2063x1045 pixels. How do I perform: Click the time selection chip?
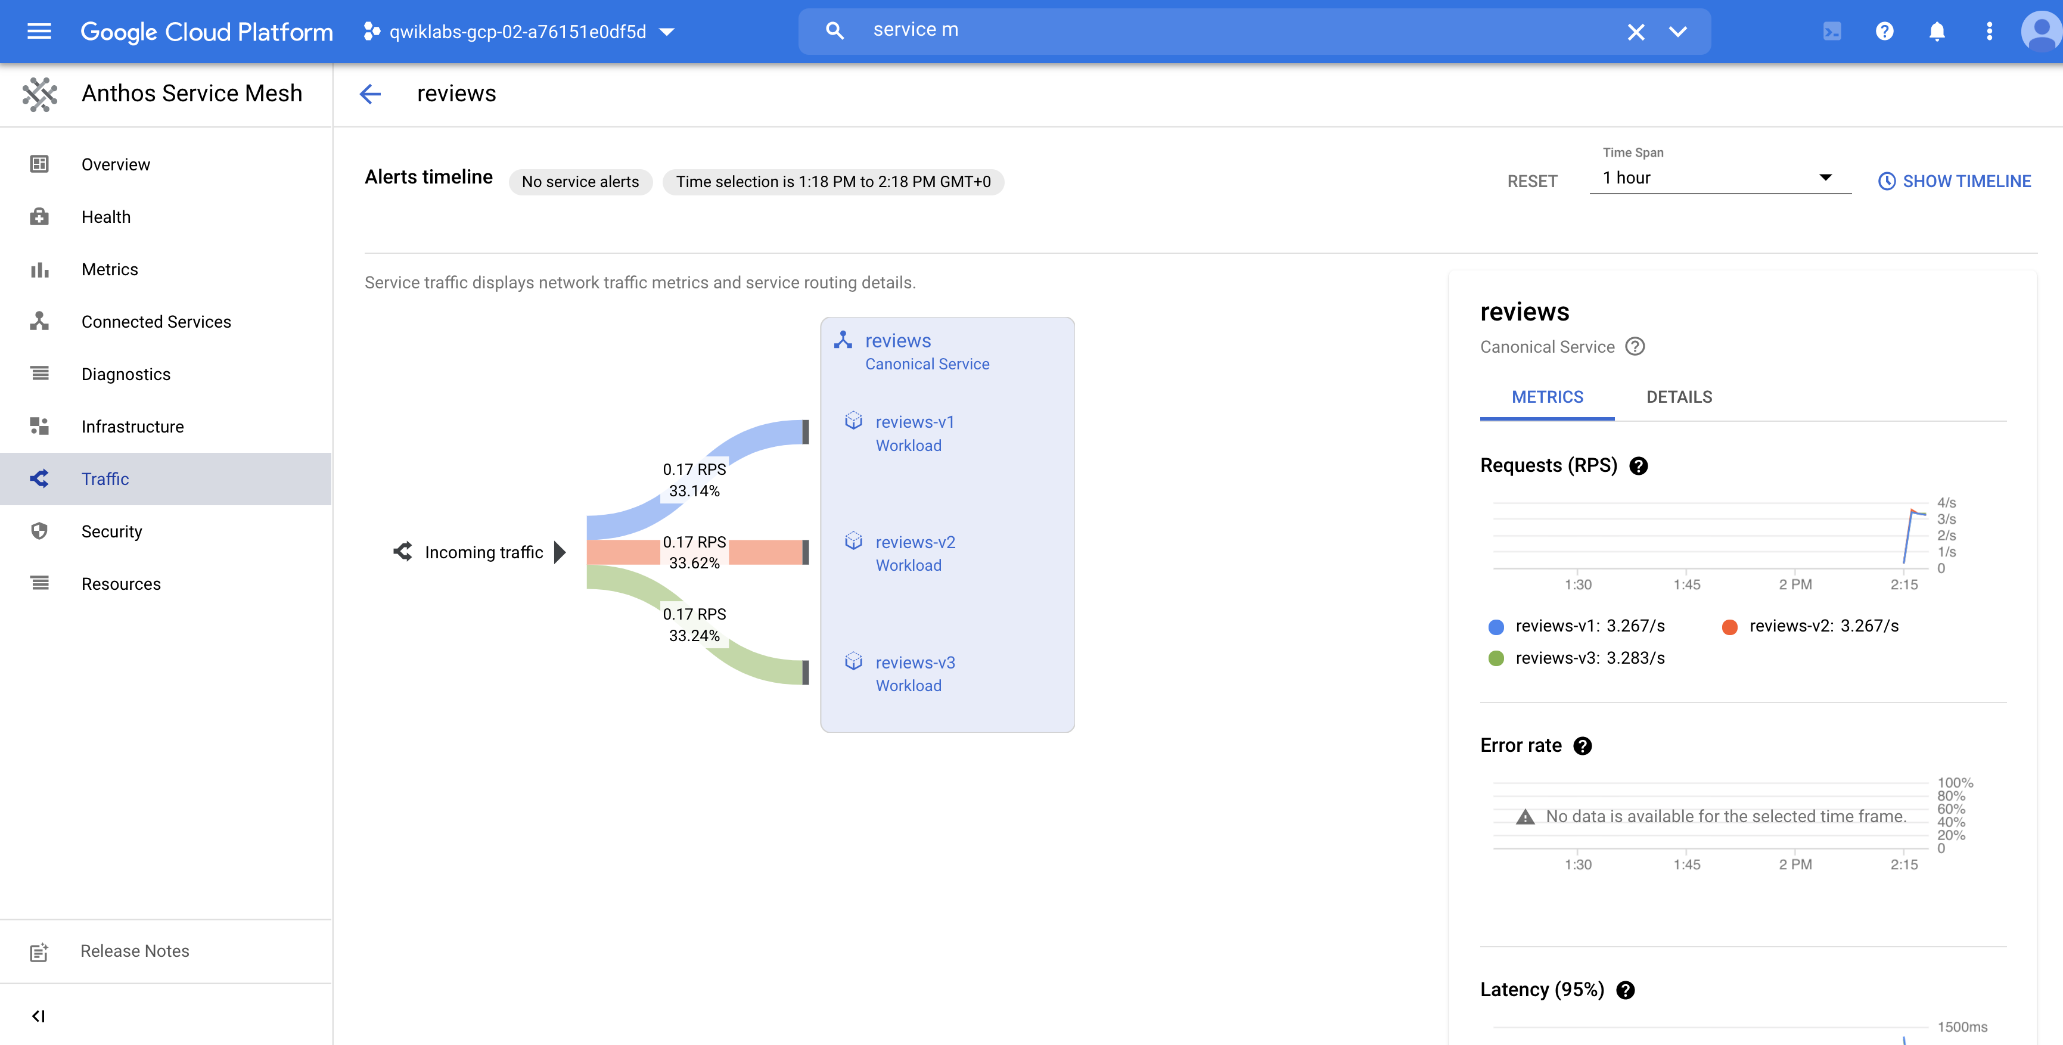[833, 182]
